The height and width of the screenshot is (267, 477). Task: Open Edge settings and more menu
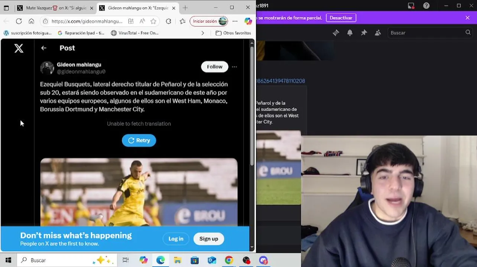pyautogui.click(x=235, y=21)
